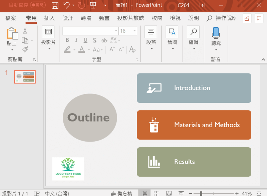267x196 pixels.
Task: Open the 檔案 menu tab
Action: click(x=11, y=18)
